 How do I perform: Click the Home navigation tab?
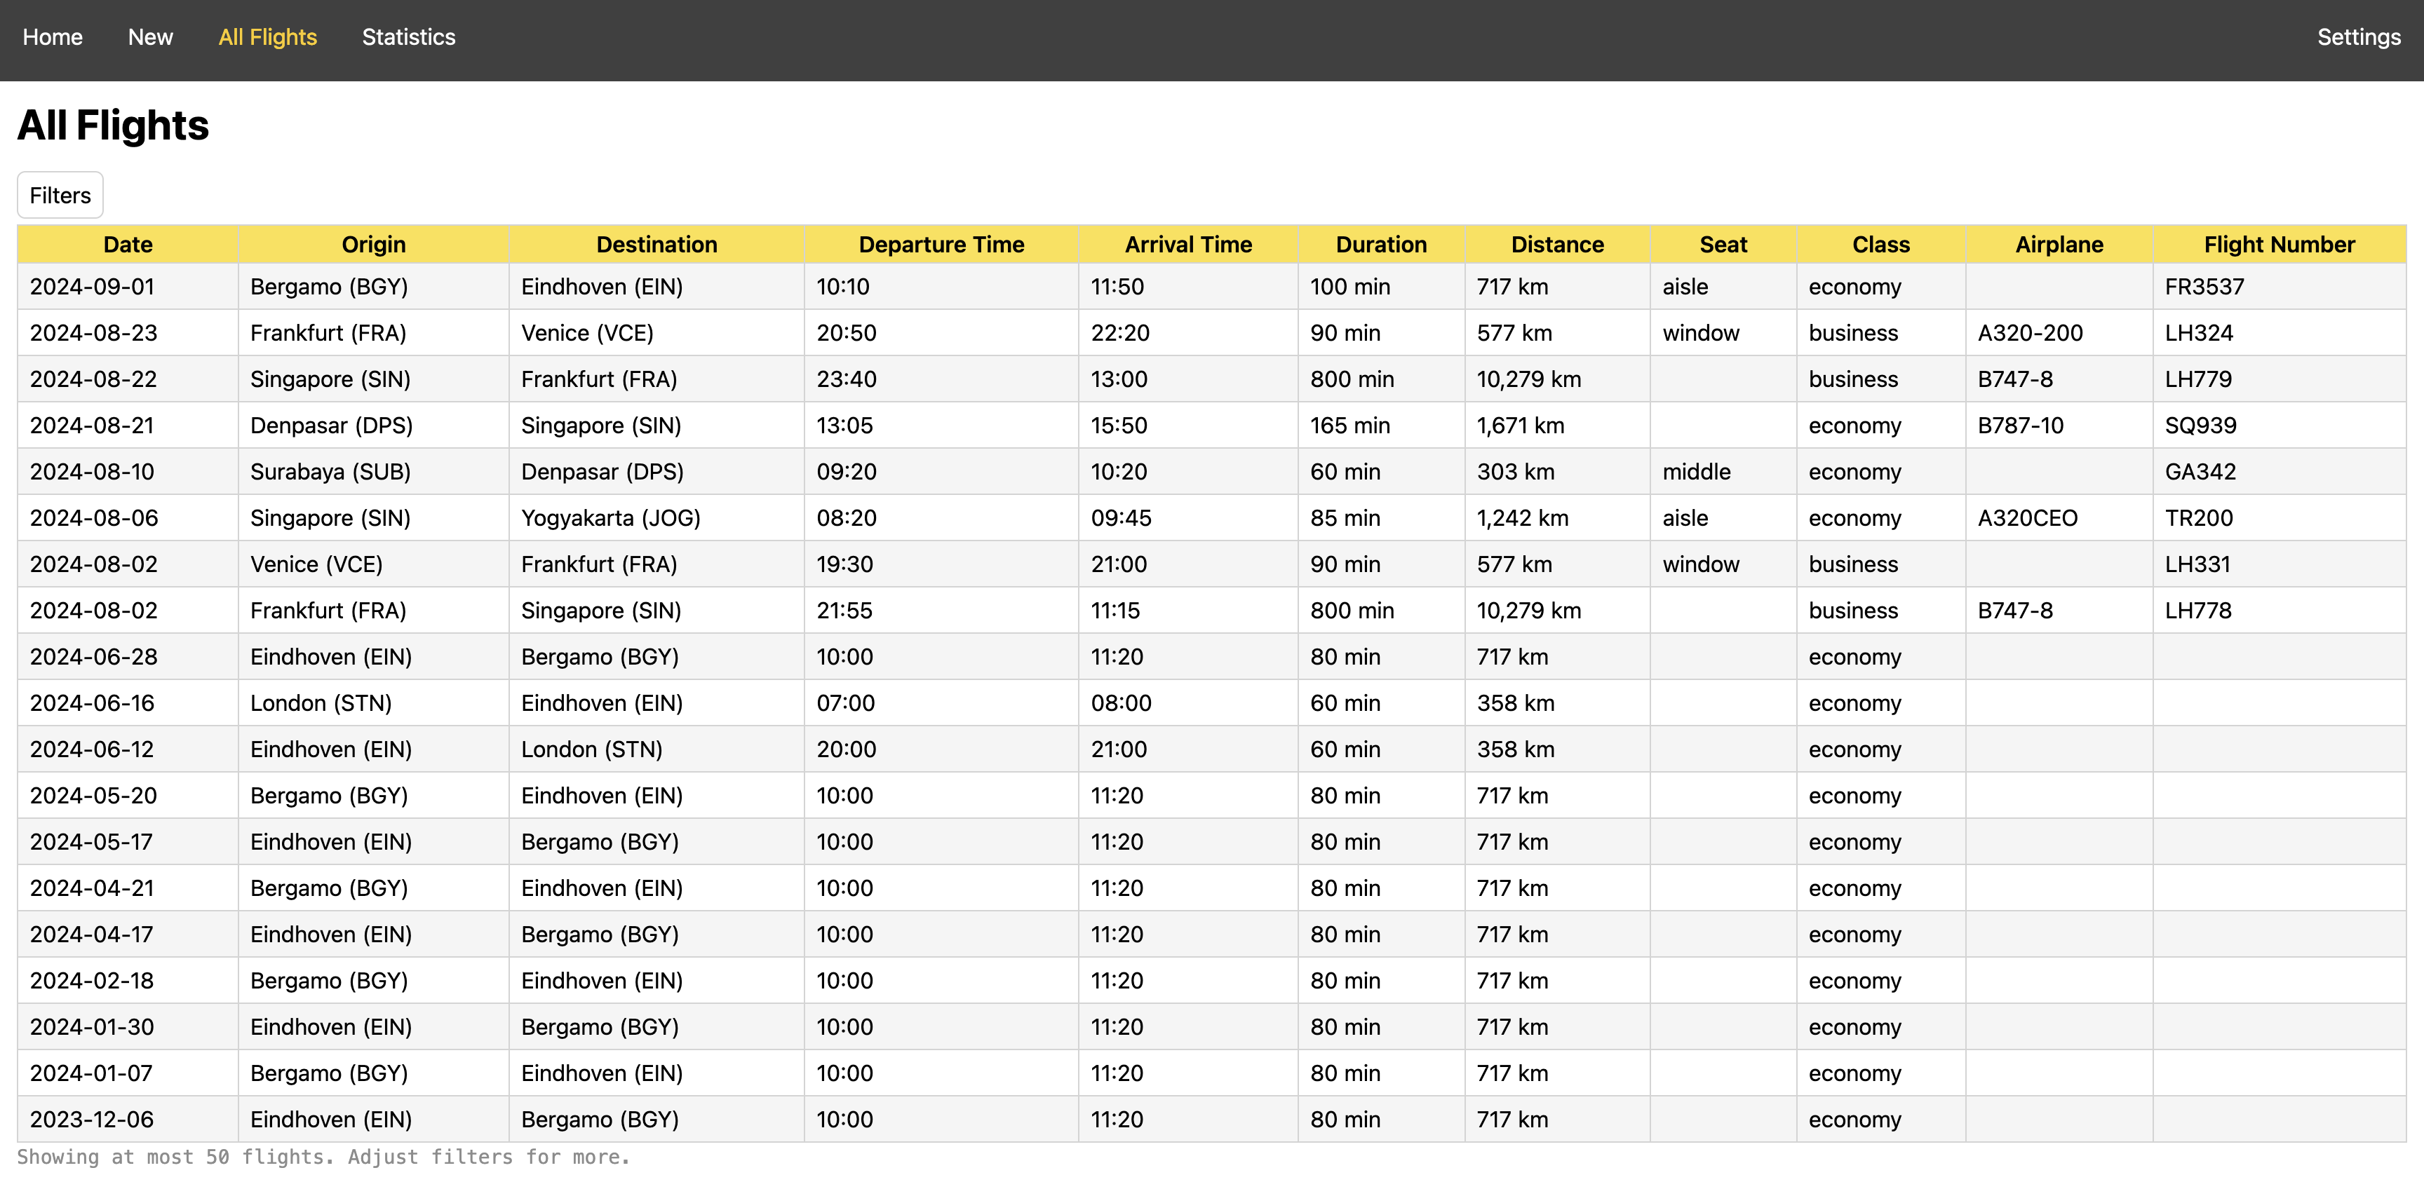pos(53,37)
